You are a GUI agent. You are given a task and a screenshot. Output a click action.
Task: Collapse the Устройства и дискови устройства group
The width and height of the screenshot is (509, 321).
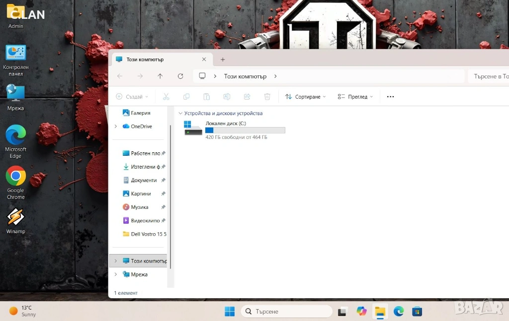pyautogui.click(x=180, y=114)
